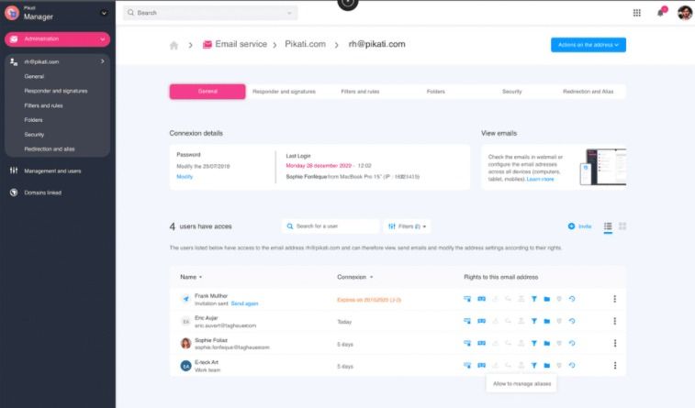Open Redirection and Alias tab
The height and width of the screenshot is (408, 695).
589,92
